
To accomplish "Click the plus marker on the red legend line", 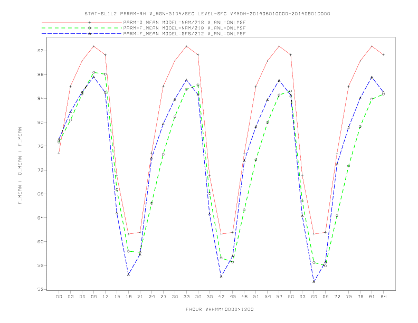I will point(90,22).
